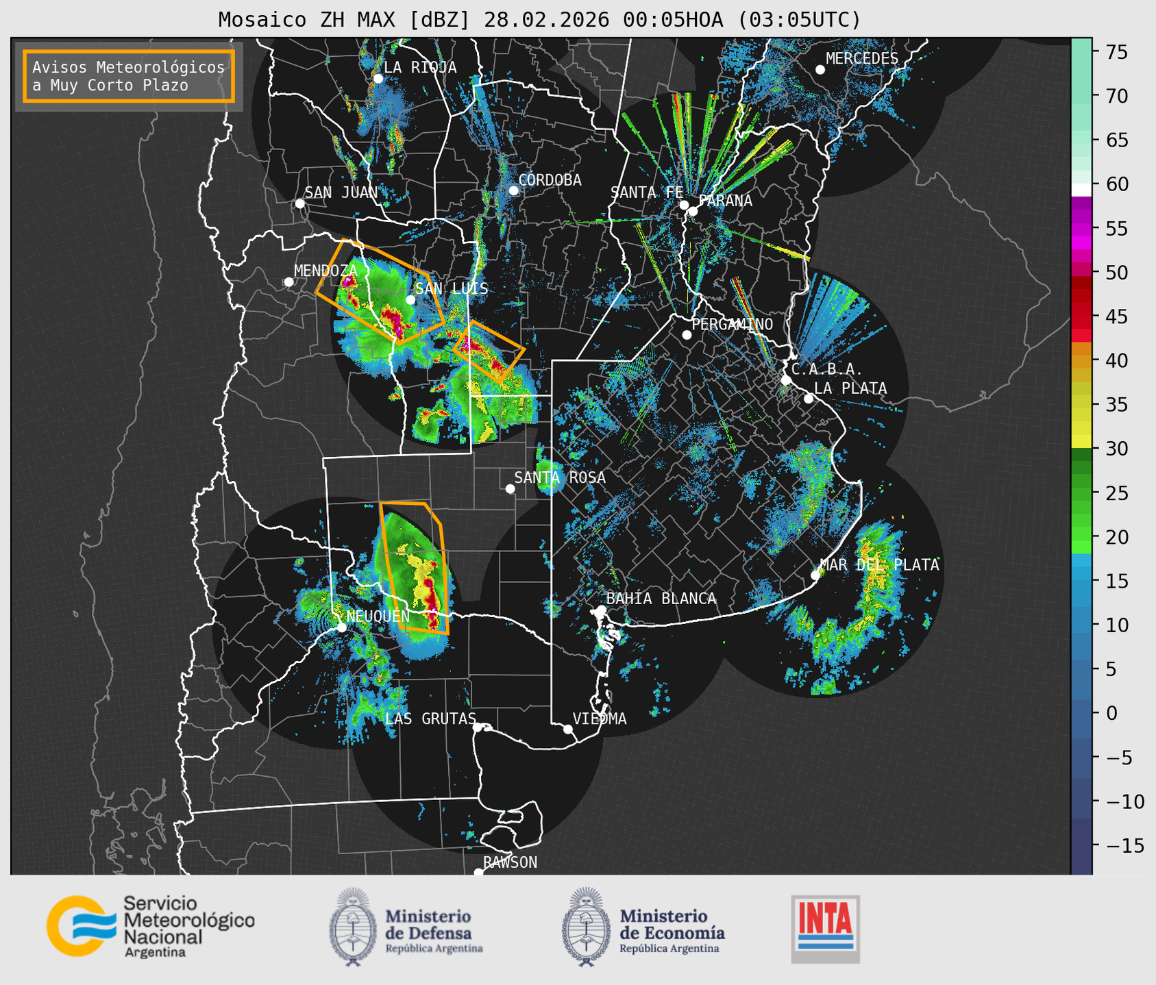1156x985 pixels.
Task: Click the Bahía Blanca city marker
Action: (601, 610)
